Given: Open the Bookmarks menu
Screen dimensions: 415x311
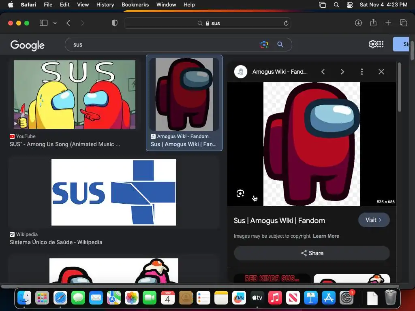Looking at the screenshot, I should pos(135,4).
